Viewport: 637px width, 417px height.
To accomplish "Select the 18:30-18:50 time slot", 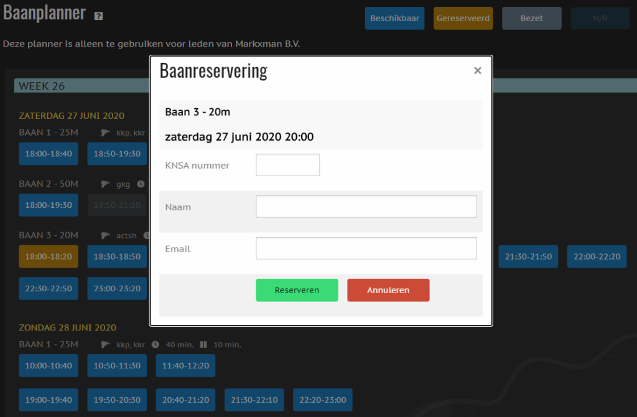I will coord(117,256).
